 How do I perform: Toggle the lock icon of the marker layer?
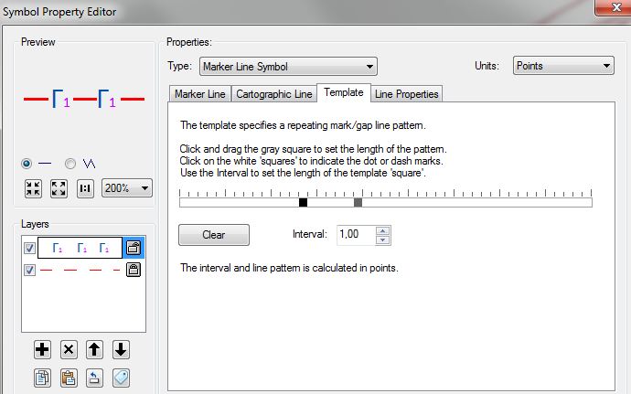pyautogui.click(x=134, y=248)
